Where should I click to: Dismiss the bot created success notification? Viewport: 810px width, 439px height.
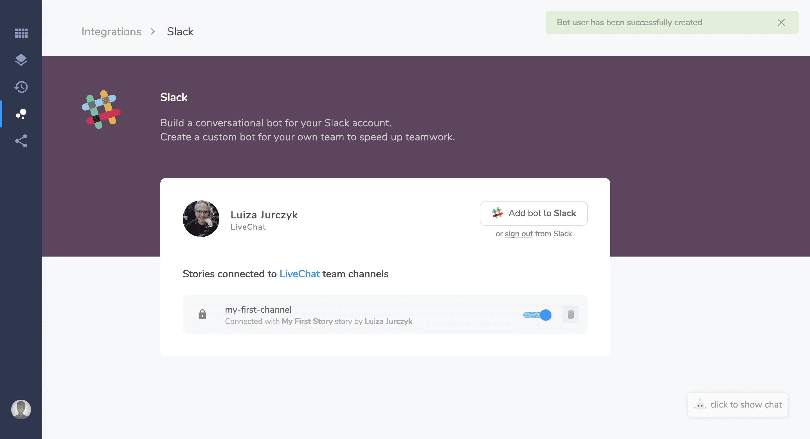[x=781, y=22]
